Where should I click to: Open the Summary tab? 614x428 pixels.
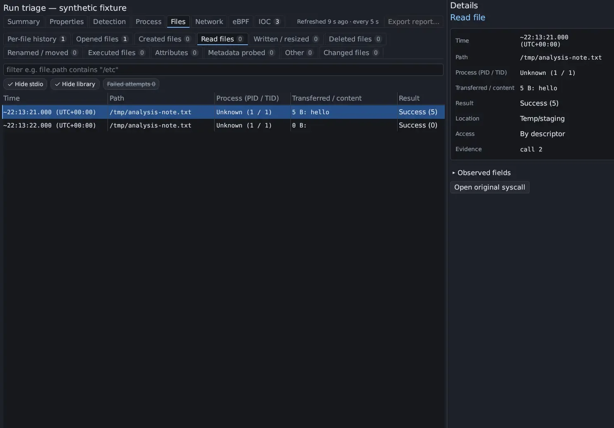point(24,22)
